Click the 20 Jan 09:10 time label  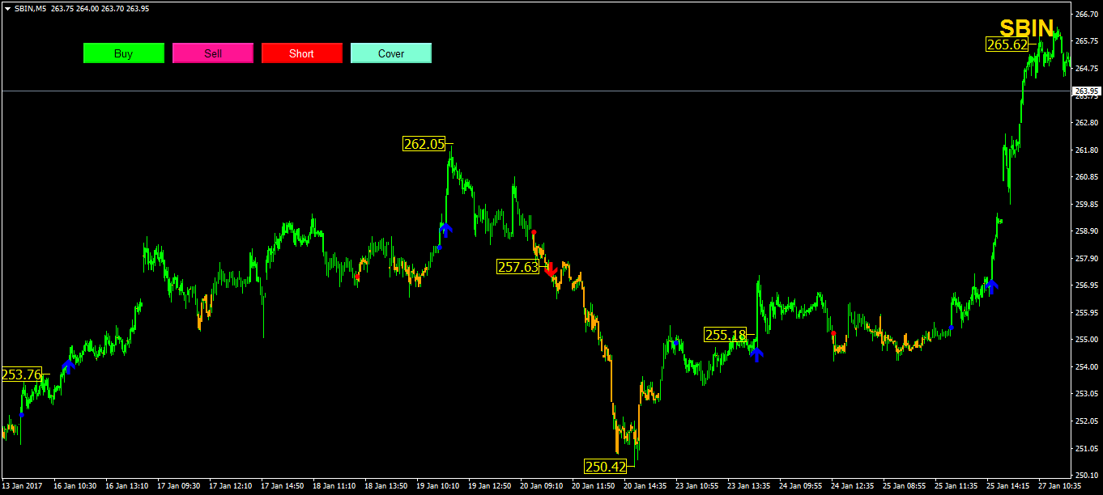[542, 486]
